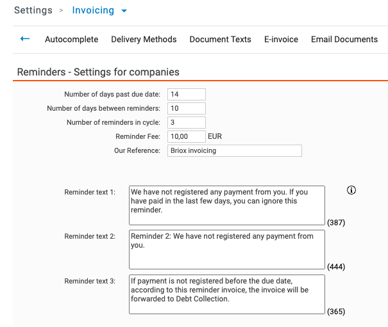The image size is (388, 327).
Task: Expand the Invoicing dropdown arrow
Action: click(124, 11)
